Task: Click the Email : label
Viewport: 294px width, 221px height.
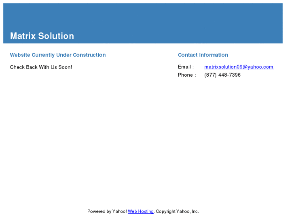Action: pyautogui.click(x=186, y=67)
